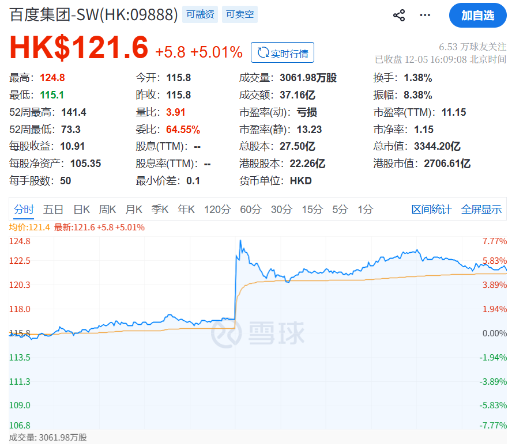The height and width of the screenshot is (444, 512).
Task: Open the 区间统计 link
Action: (x=431, y=210)
